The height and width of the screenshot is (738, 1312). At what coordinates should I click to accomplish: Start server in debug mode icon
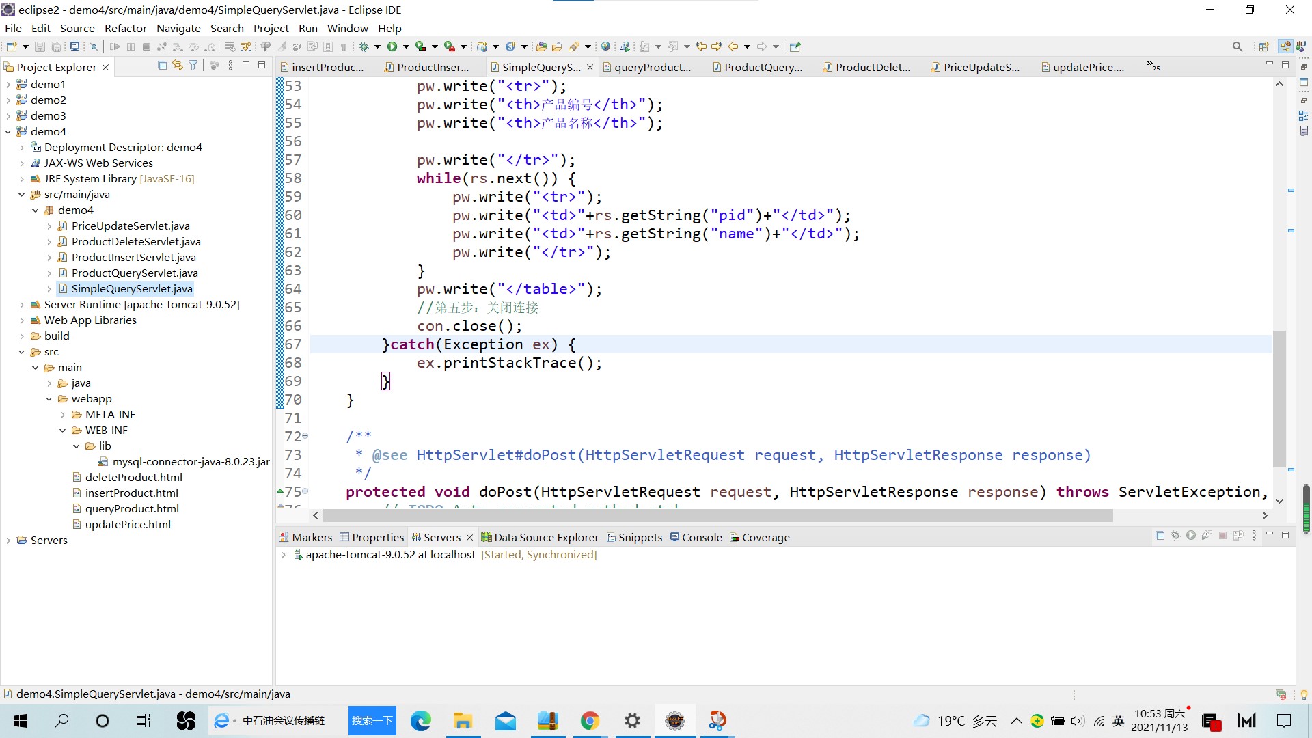tap(1175, 536)
